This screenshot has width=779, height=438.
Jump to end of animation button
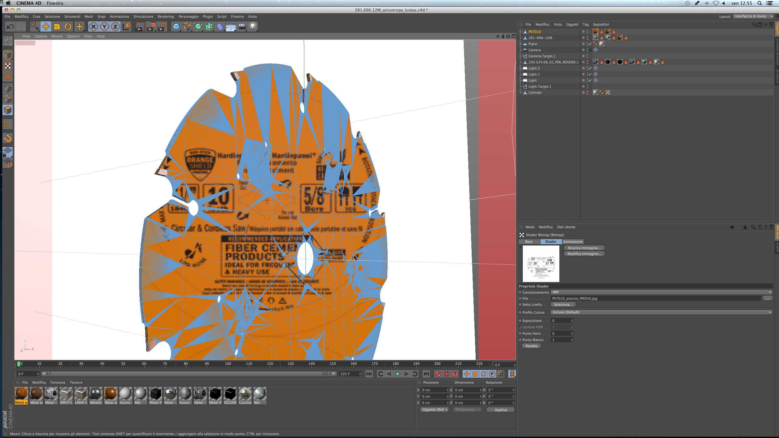coord(426,374)
